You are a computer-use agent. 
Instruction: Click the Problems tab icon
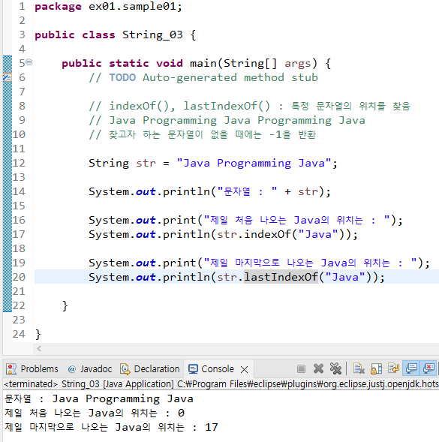point(11,368)
